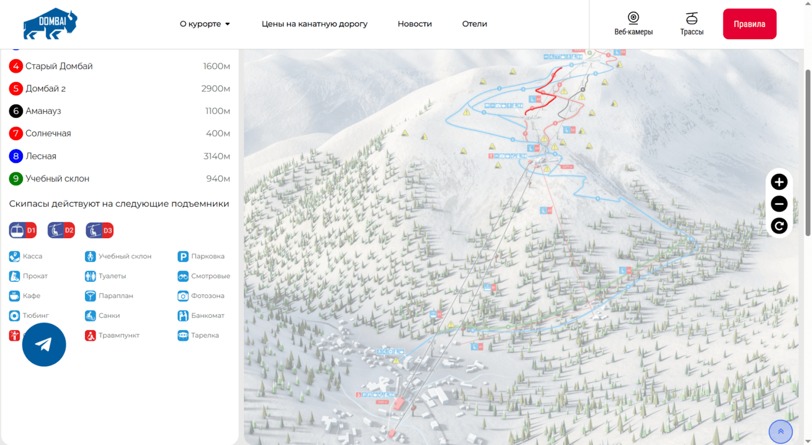Viewport: 812px width, 445px height.
Task: Open the Трассы trails icon
Action: [691, 24]
